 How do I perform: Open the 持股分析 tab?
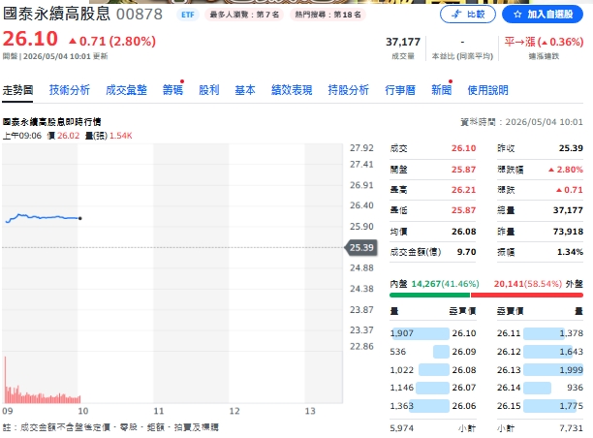pos(348,90)
